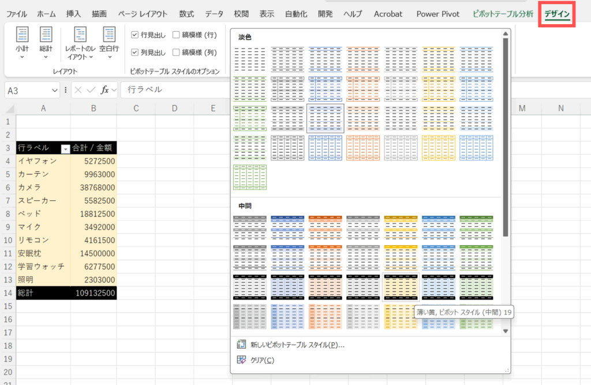The height and width of the screenshot is (385, 591).
Task: Select the light yellow medium 19 pivot style
Action: (401, 287)
